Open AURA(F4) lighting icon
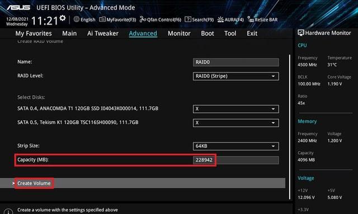Viewport: 358px width, 214px height. [x=220, y=20]
